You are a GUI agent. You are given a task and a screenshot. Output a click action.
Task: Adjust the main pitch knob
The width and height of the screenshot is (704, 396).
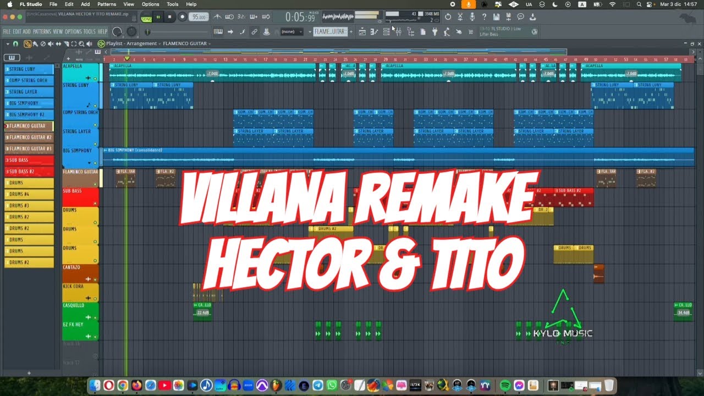(x=131, y=31)
